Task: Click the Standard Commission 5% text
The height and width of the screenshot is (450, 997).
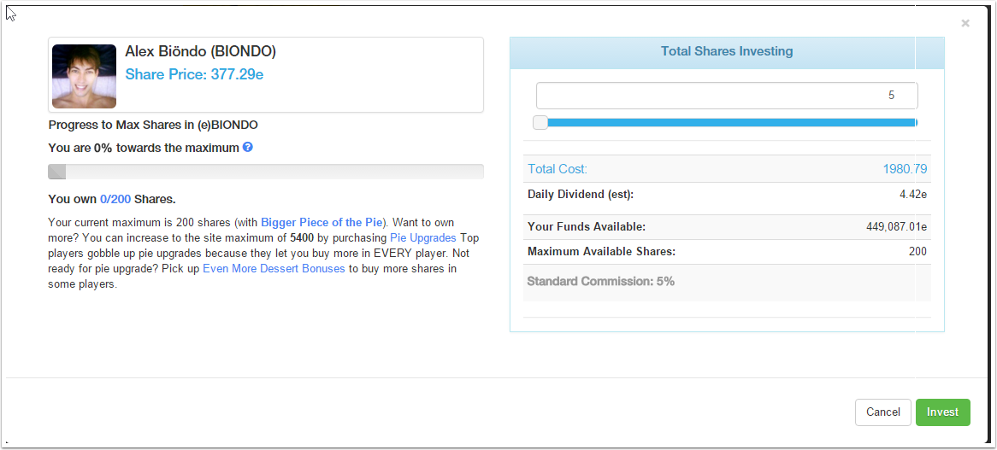Action: pos(601,281)
